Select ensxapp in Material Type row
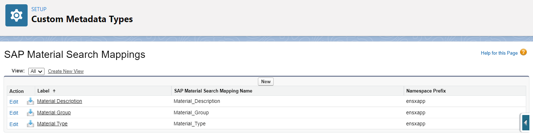 [x=416, y=124]
